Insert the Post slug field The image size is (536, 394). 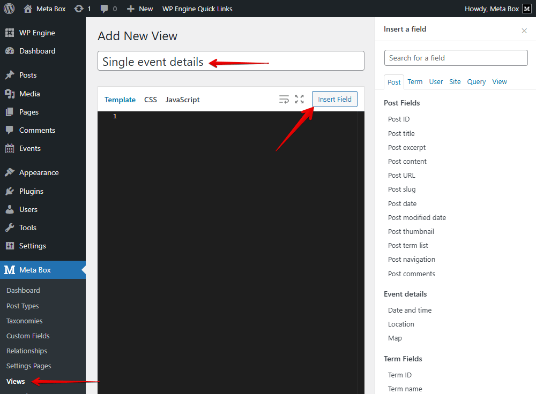click(x=401, y=190)
